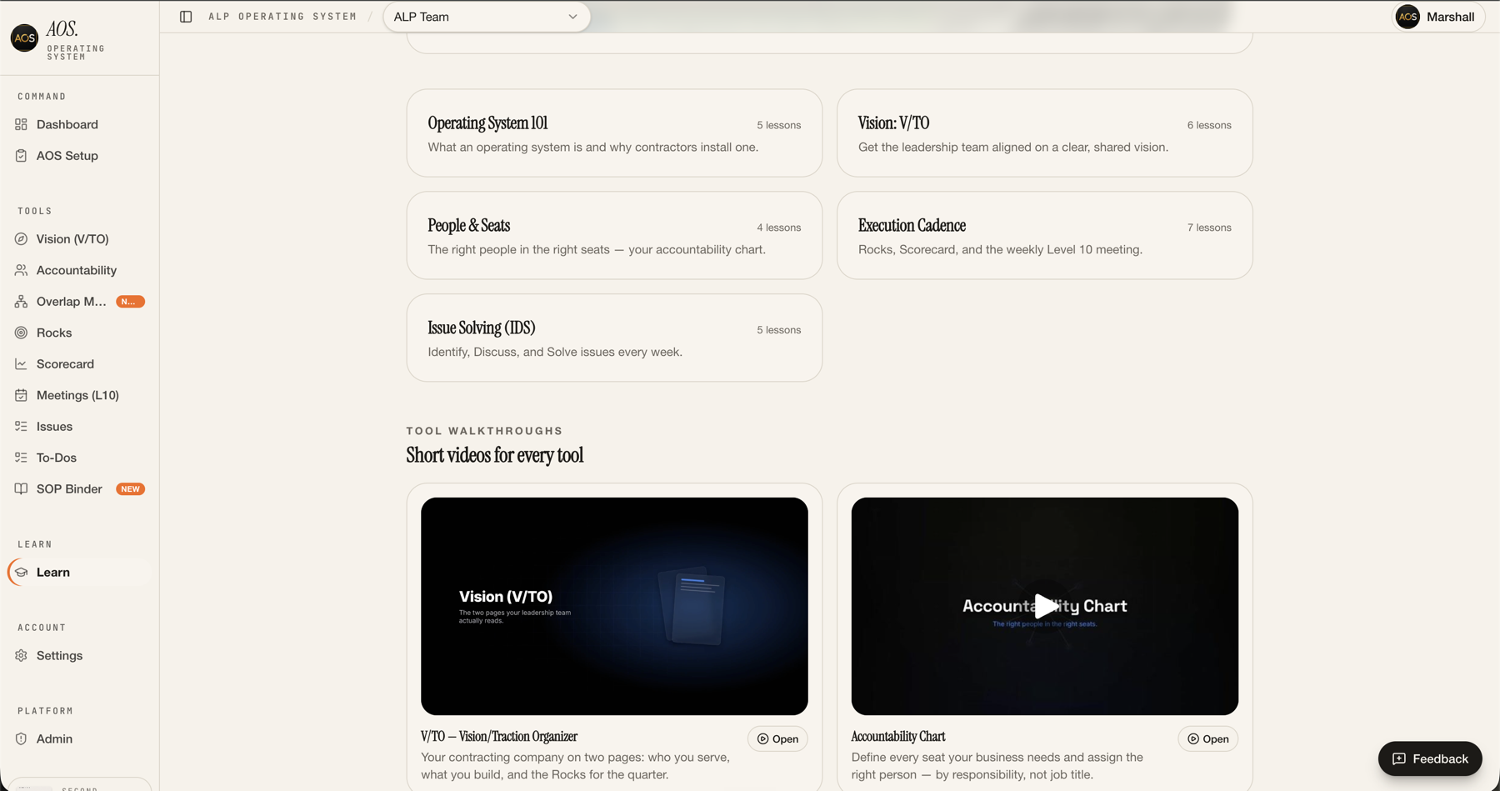Go to To-Dos
The width and height of the screenshot is (1500, 791).
click(x=80, y=458)
